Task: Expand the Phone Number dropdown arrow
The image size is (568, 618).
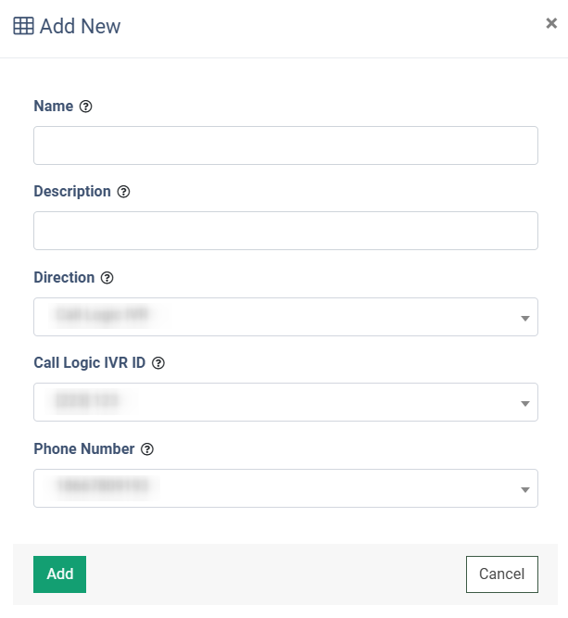Action: point(524,489)
